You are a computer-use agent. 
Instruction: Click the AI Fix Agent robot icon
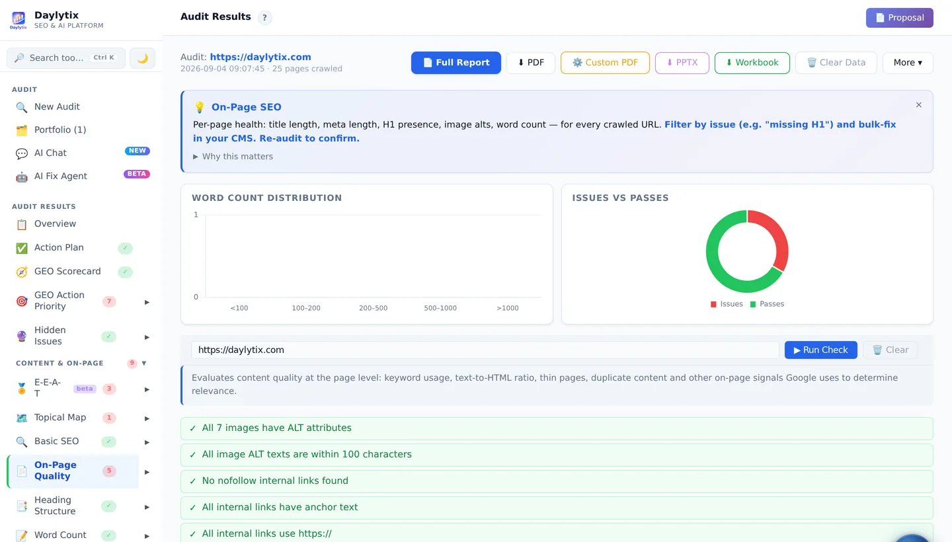[22, 176]
